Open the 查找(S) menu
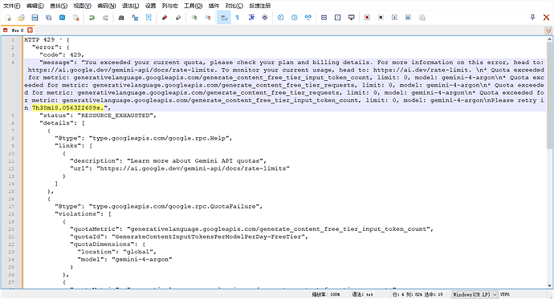The height and width of the screenshot is (299, 554). tap(59, 6)
